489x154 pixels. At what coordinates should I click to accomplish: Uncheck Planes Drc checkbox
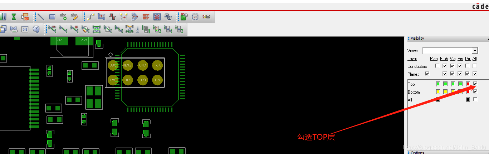tap(467, 74)
